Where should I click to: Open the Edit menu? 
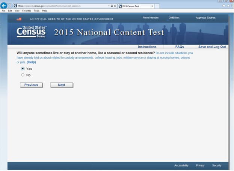click(x=10, y=11)
